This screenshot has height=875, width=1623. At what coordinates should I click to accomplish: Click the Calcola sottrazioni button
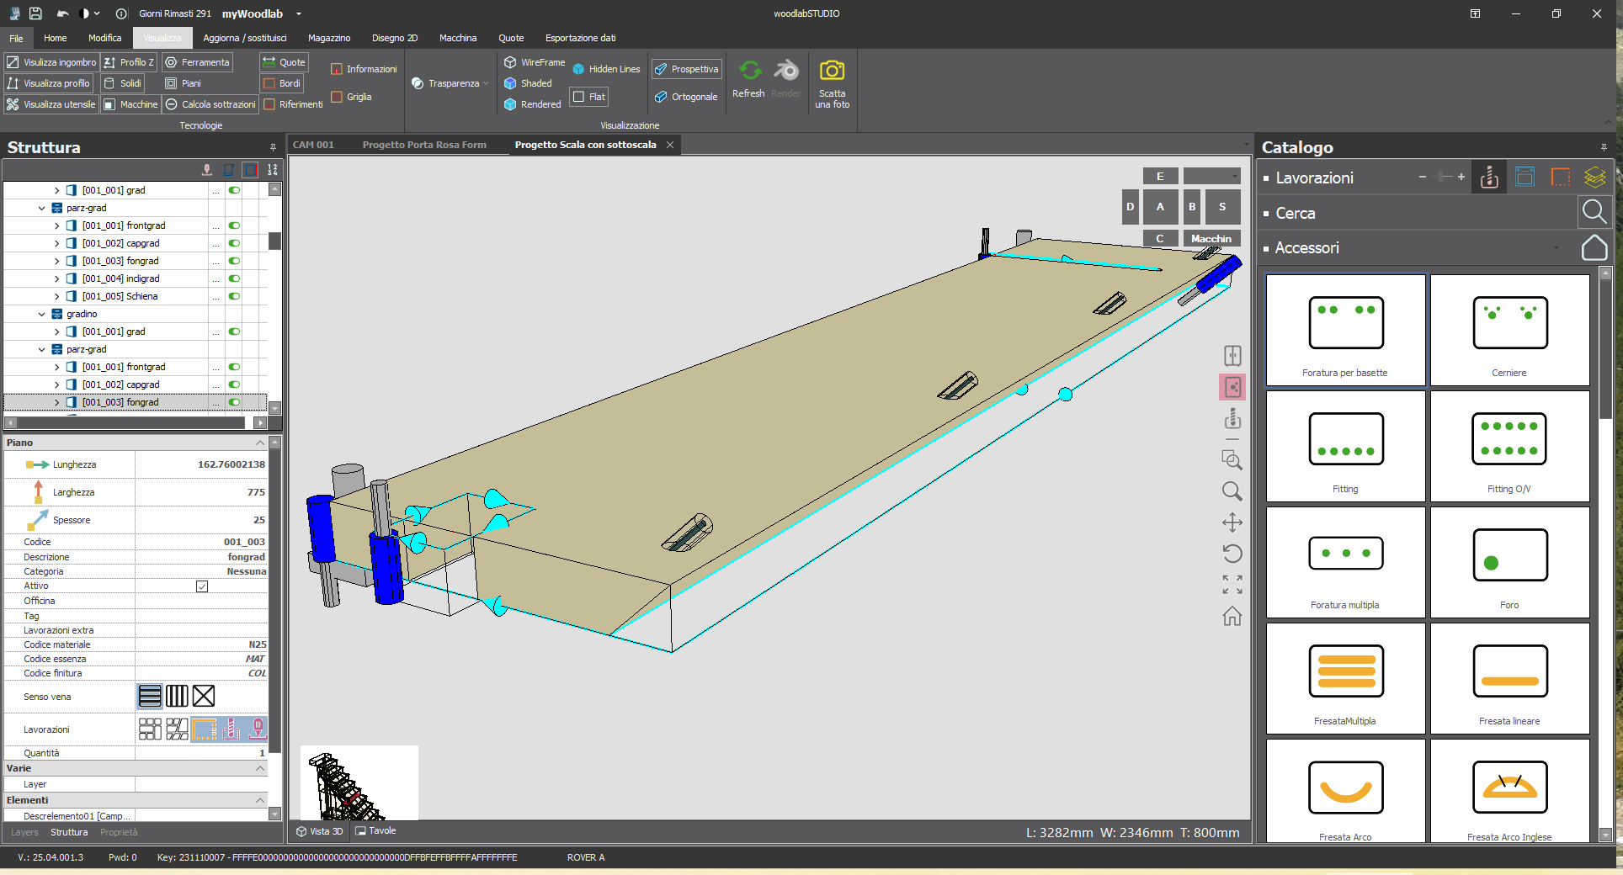210,104
